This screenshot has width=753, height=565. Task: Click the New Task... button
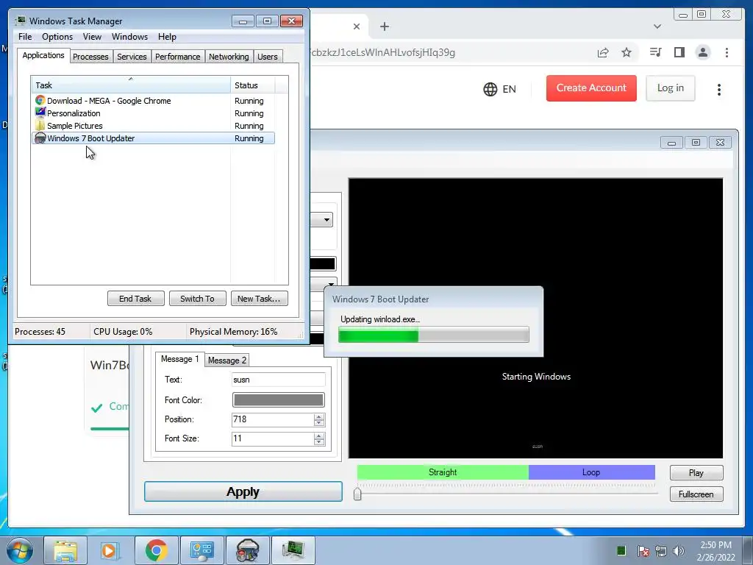click(259, 299)
